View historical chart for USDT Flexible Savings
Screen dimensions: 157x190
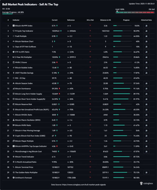click(146, 73)
